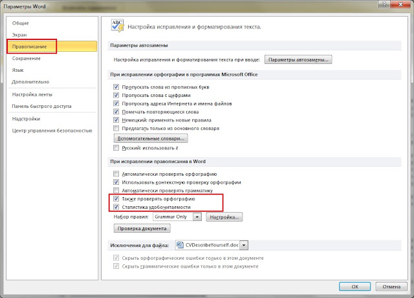Image resolution: width=414 pixels, height=298 pixels.
Task: Toggle Статистика удобочитаемости checkbox
Action: (116, 207)
